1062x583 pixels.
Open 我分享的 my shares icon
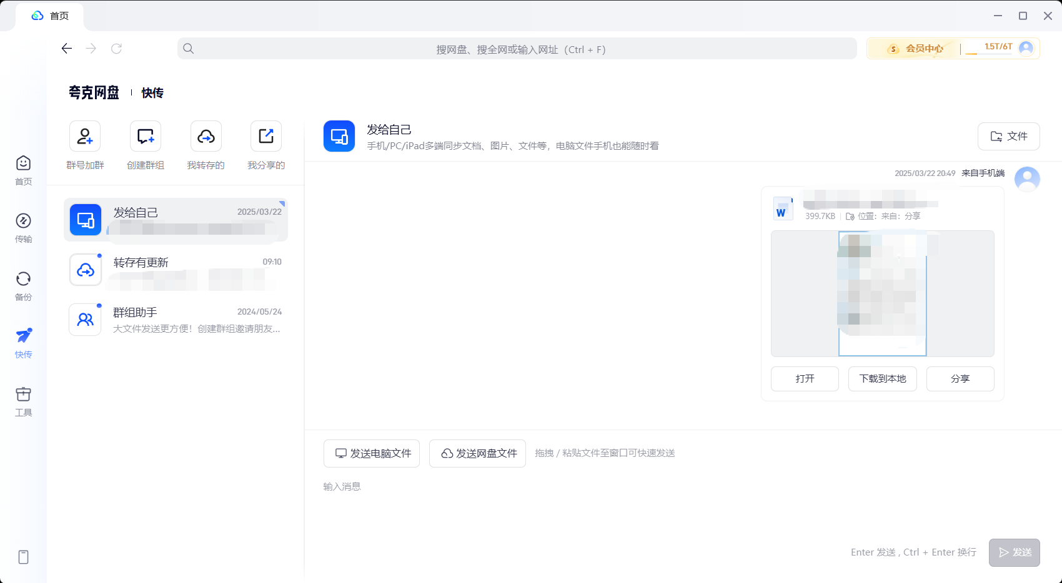266,136
